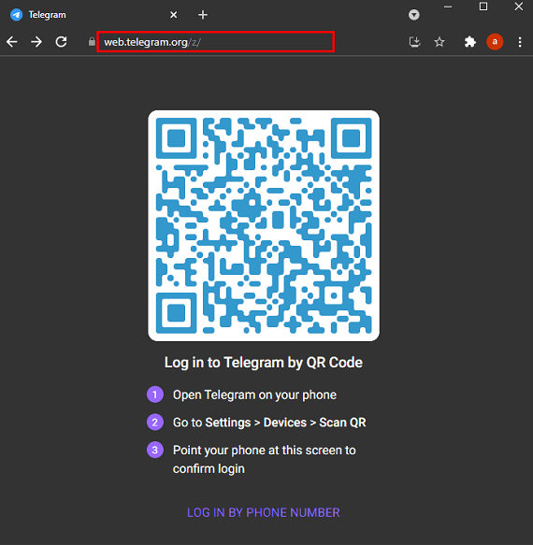Click the web.telegram.org address bar

pos(216,42)
